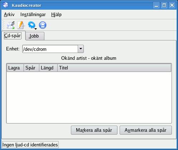Viewport: 178px width, 150px height.
Task: Click the blue gear configure icon
Action: 32,25
